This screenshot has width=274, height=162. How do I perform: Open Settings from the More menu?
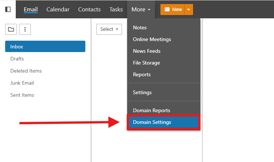pos(164,92)
